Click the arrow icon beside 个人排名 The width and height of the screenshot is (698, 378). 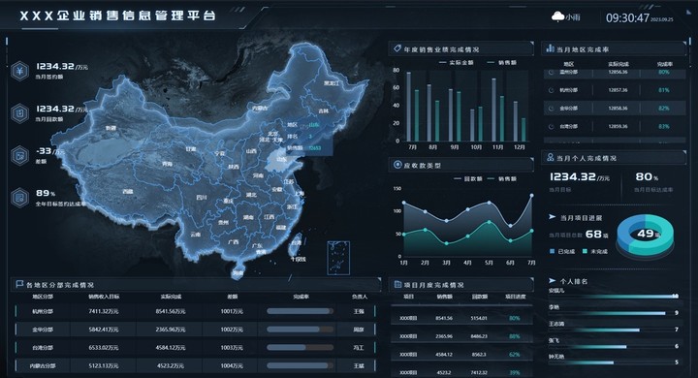click(x=552, y=280)
